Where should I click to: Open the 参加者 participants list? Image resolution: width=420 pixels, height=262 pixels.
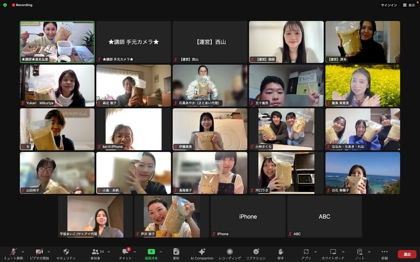coord(95,252)
